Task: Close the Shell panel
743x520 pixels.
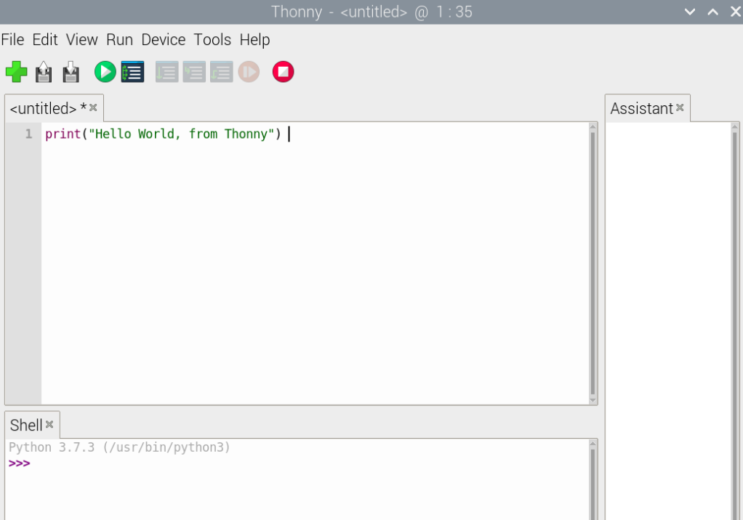Action: coord(49,424)
